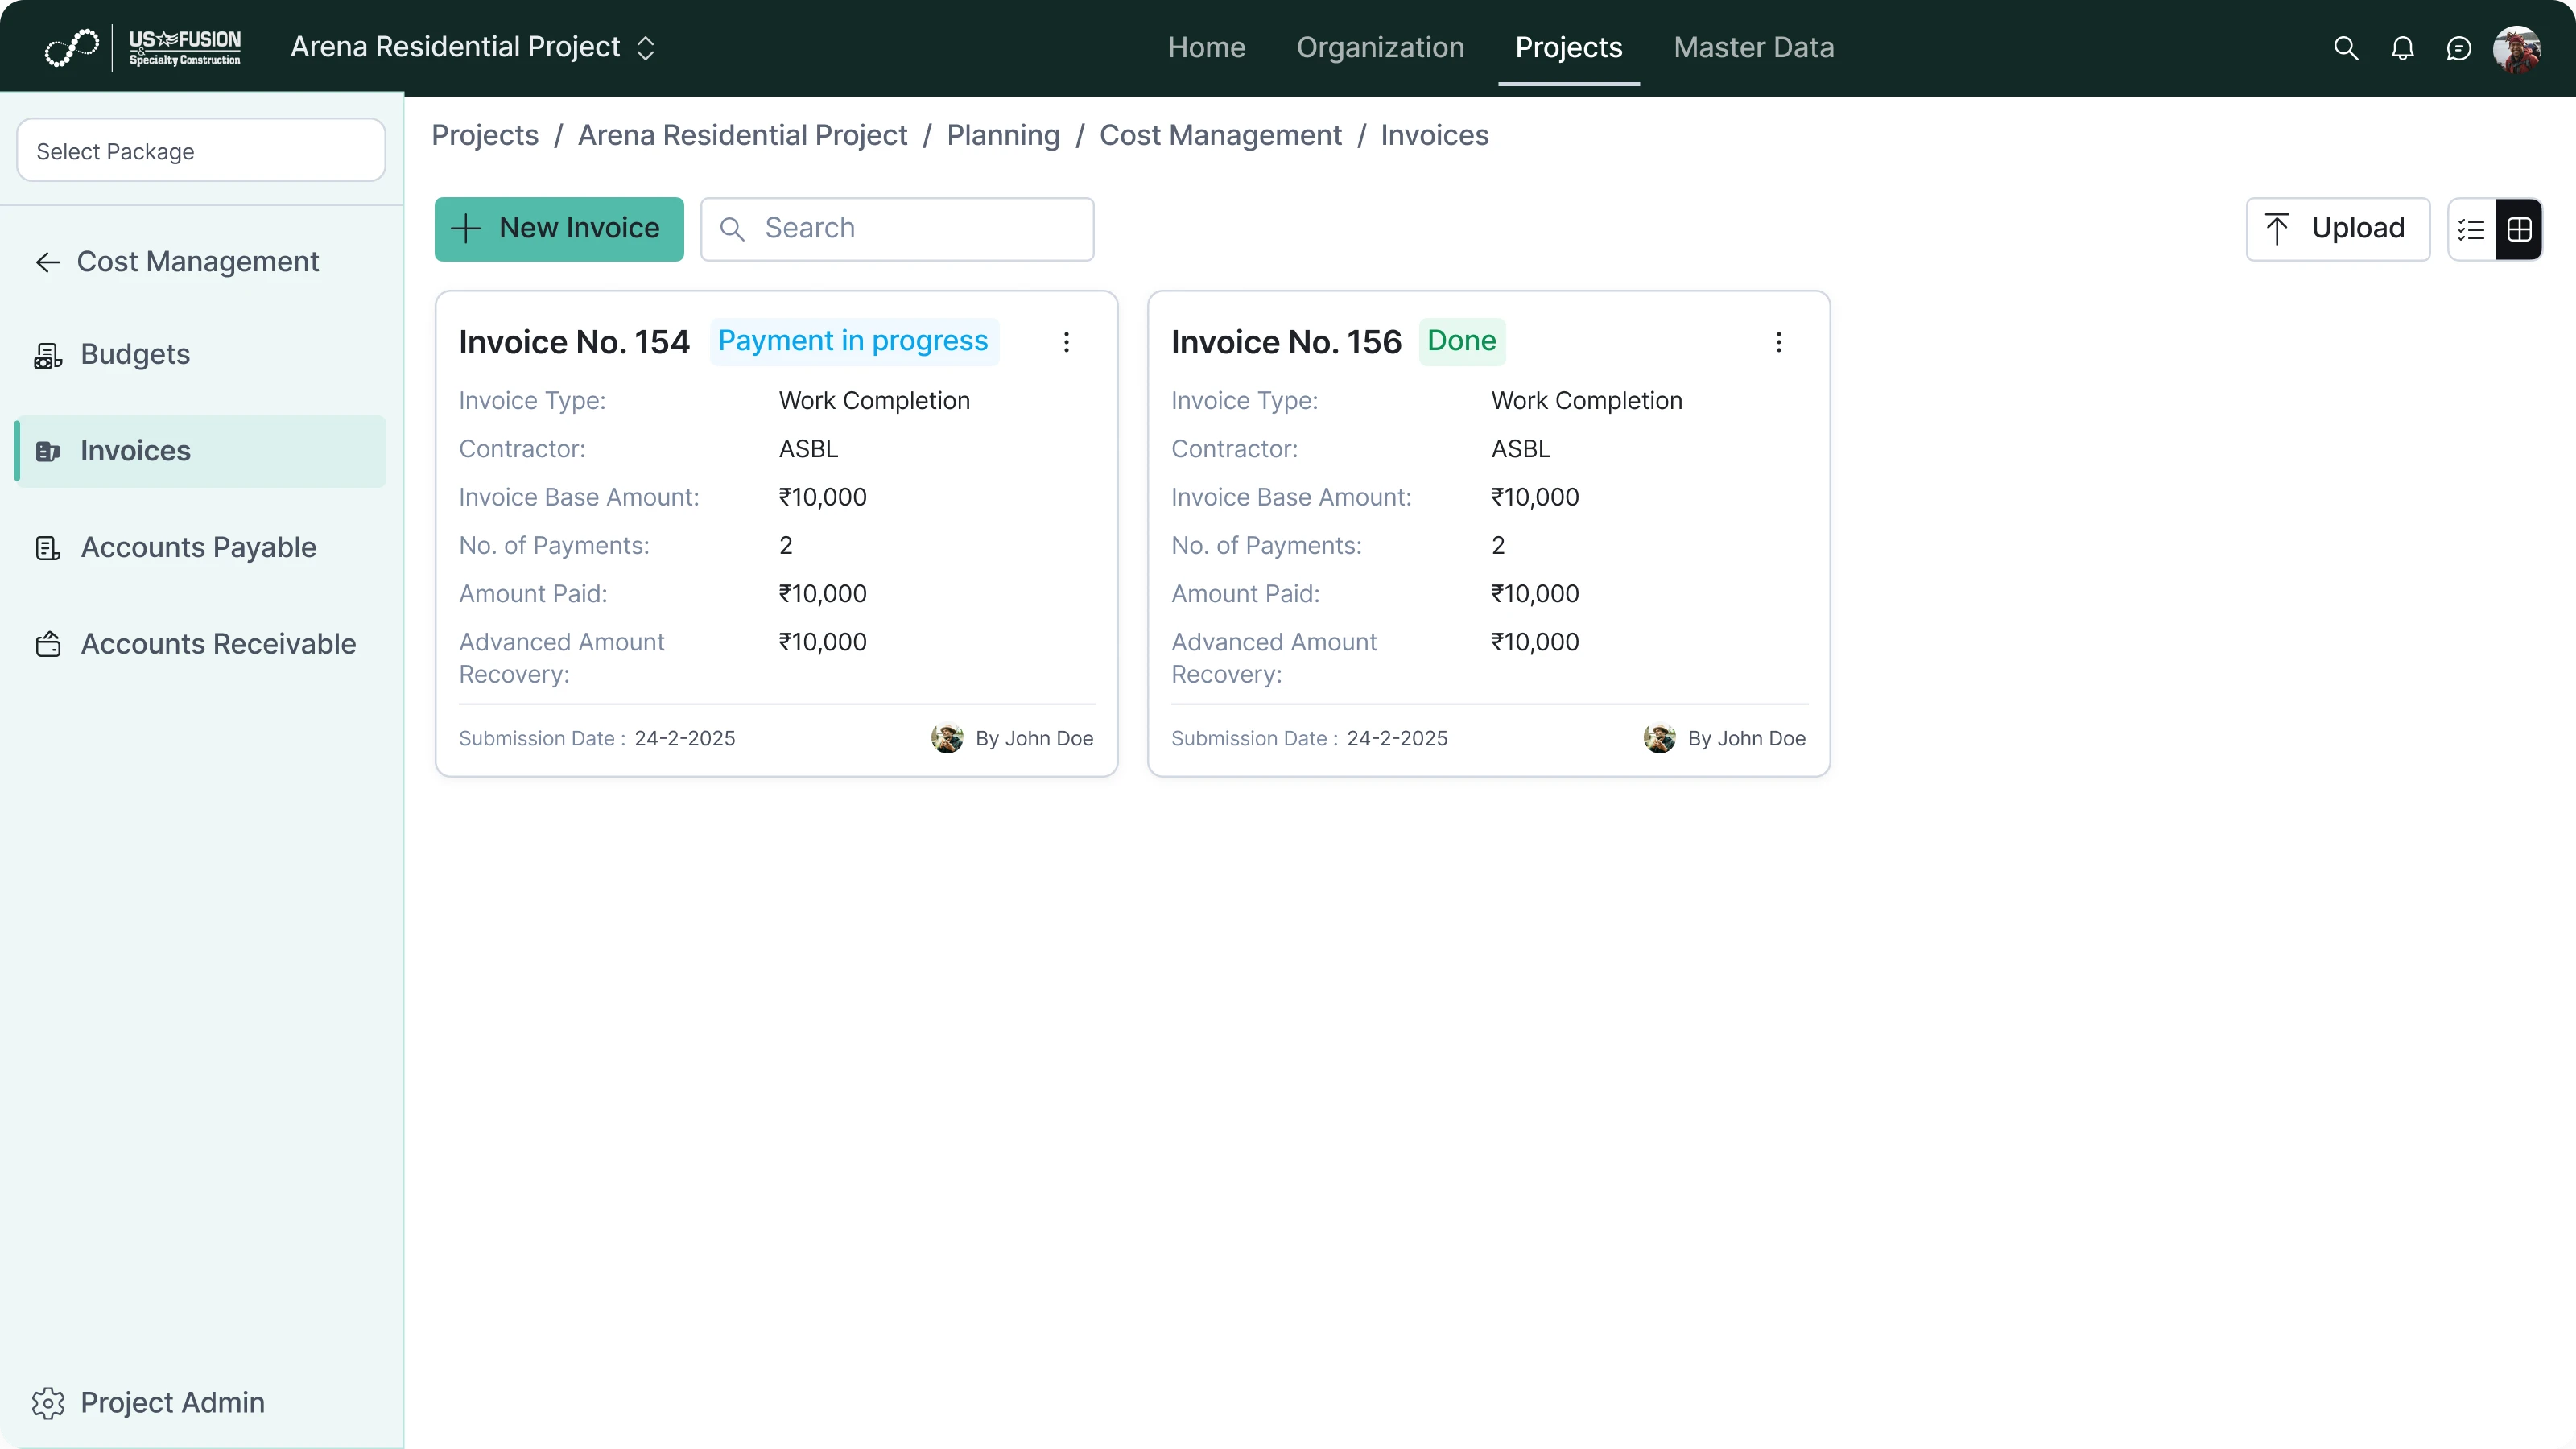Open notifications from the bell icon

point(2402,47)
